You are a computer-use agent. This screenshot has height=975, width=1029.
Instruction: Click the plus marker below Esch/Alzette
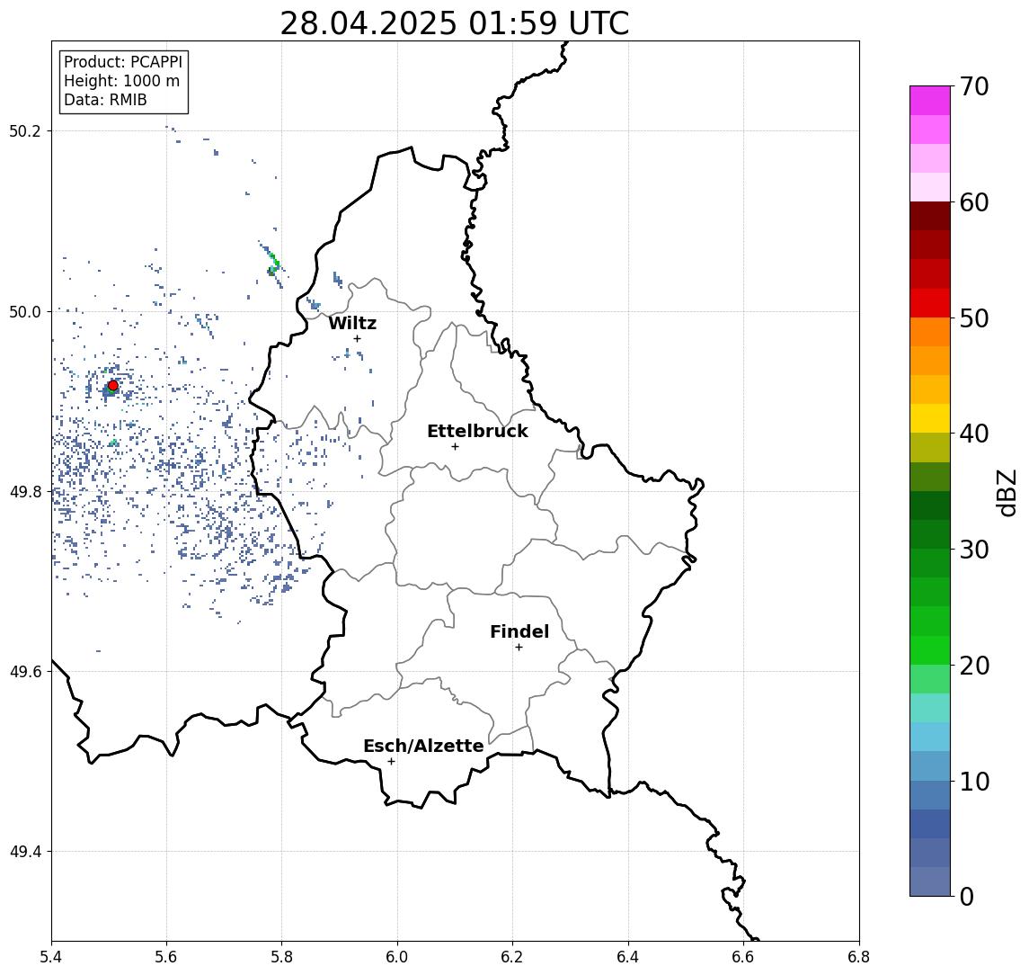(391, 762)
